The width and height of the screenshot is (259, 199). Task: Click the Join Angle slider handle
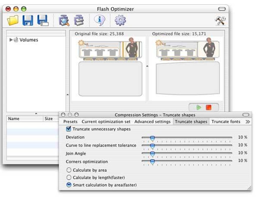[x=152, y=154]
